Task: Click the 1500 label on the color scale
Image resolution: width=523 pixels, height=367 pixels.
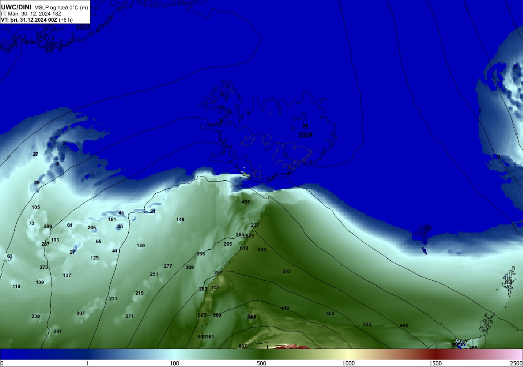Action: [x=436, y=363]
